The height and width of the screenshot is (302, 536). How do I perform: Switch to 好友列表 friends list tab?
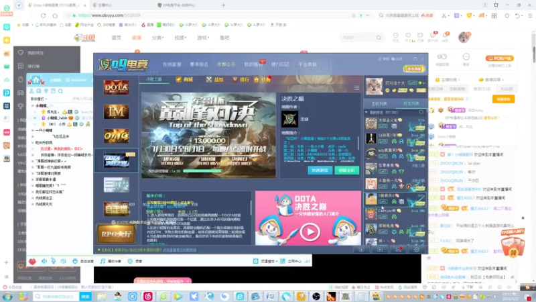click(x=411, y=103)
